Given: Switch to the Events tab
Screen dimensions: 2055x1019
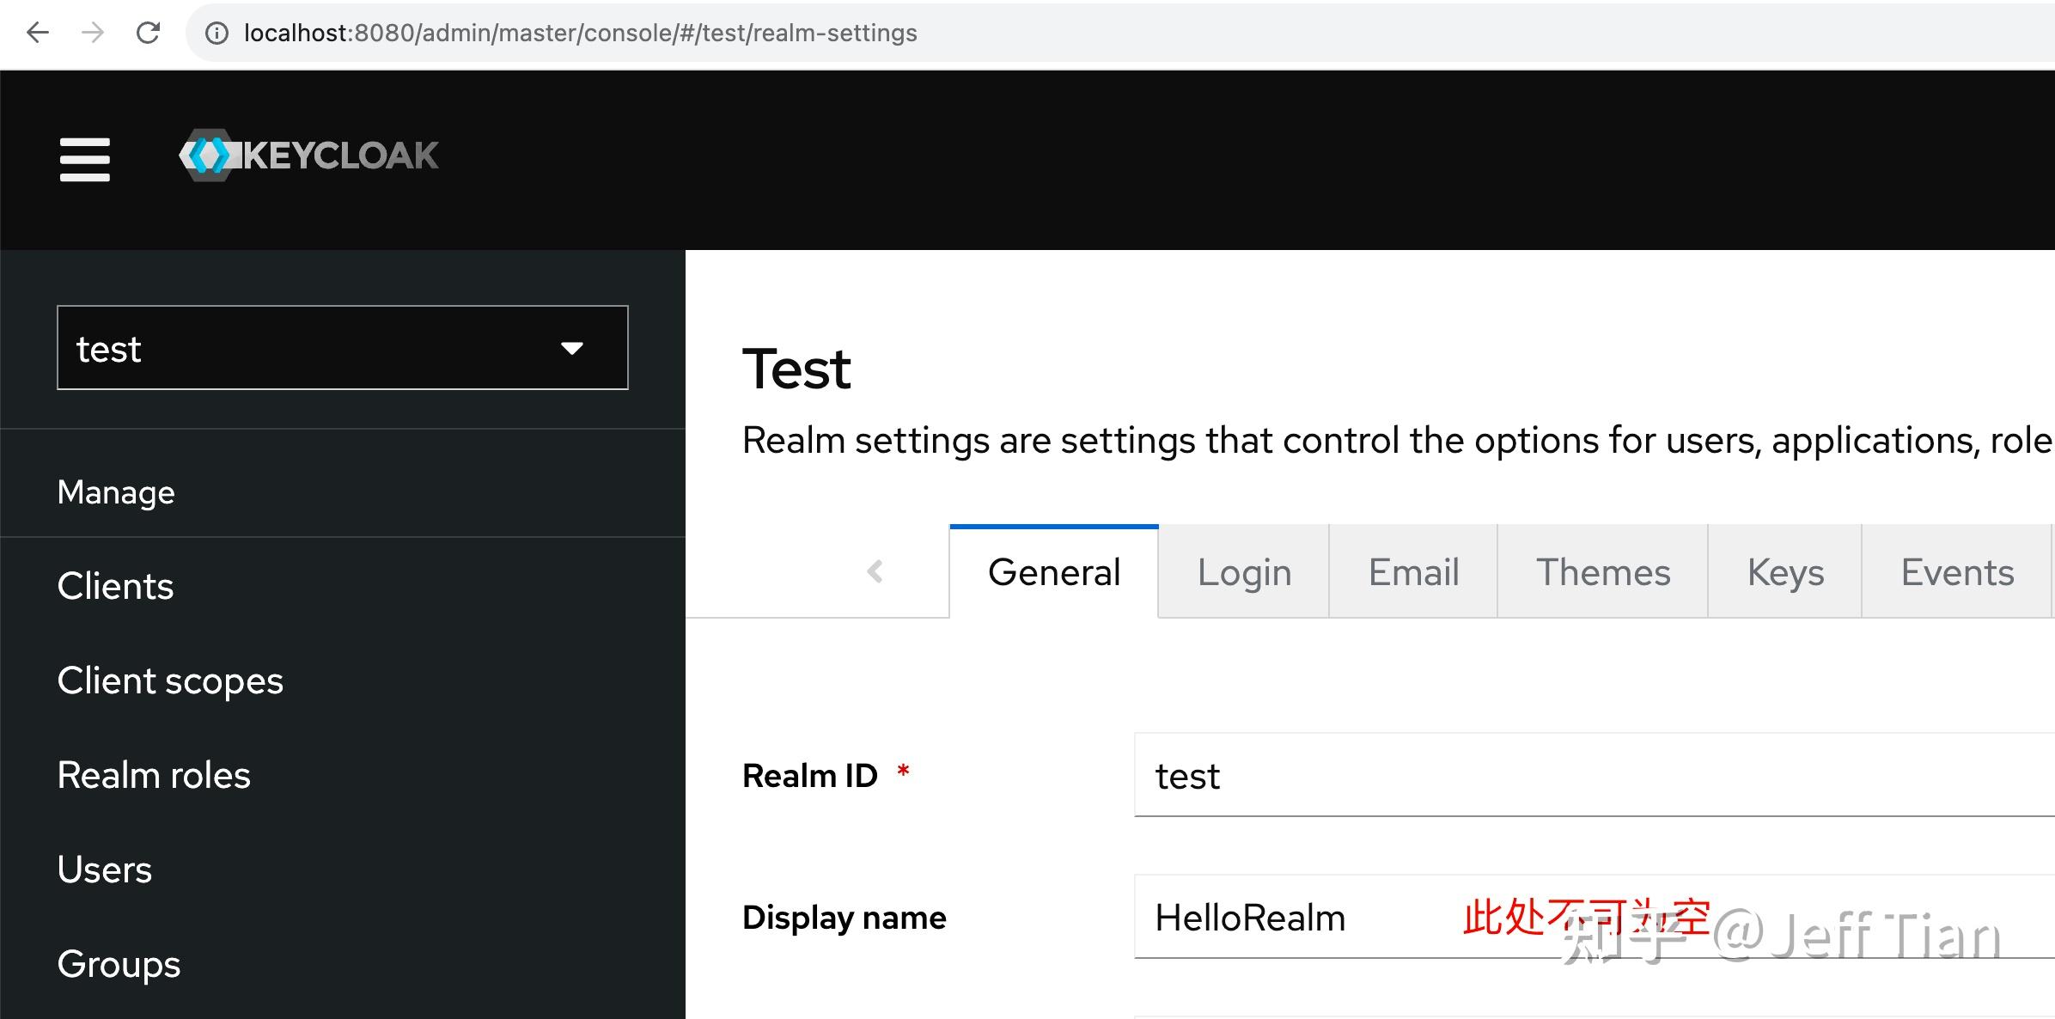Looking at the screenshot, I should coord(1957,572).
